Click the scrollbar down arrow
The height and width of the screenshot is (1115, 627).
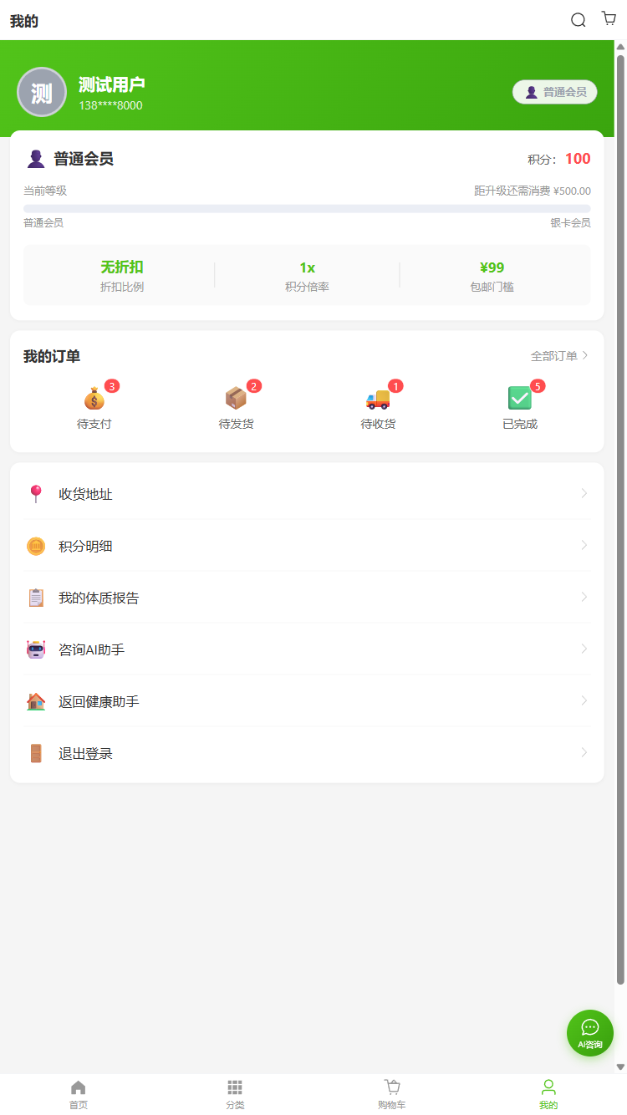(x=620, y=1067)
